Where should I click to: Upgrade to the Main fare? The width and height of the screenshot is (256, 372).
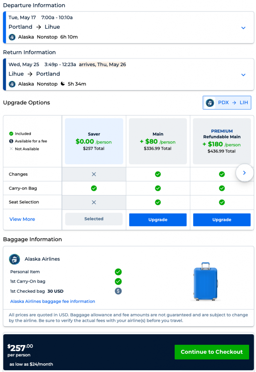(x=158, y=220)
